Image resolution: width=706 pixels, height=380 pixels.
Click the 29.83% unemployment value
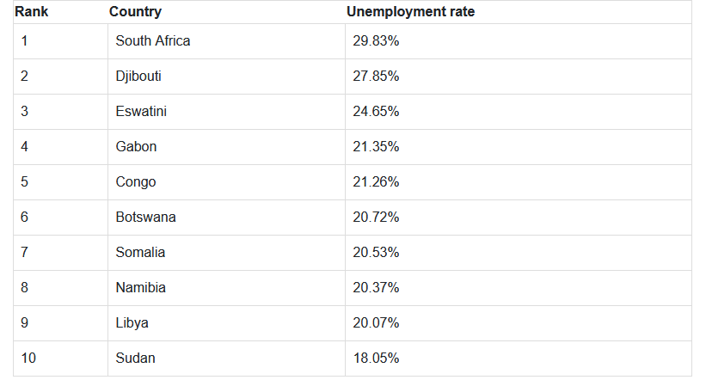376,41
